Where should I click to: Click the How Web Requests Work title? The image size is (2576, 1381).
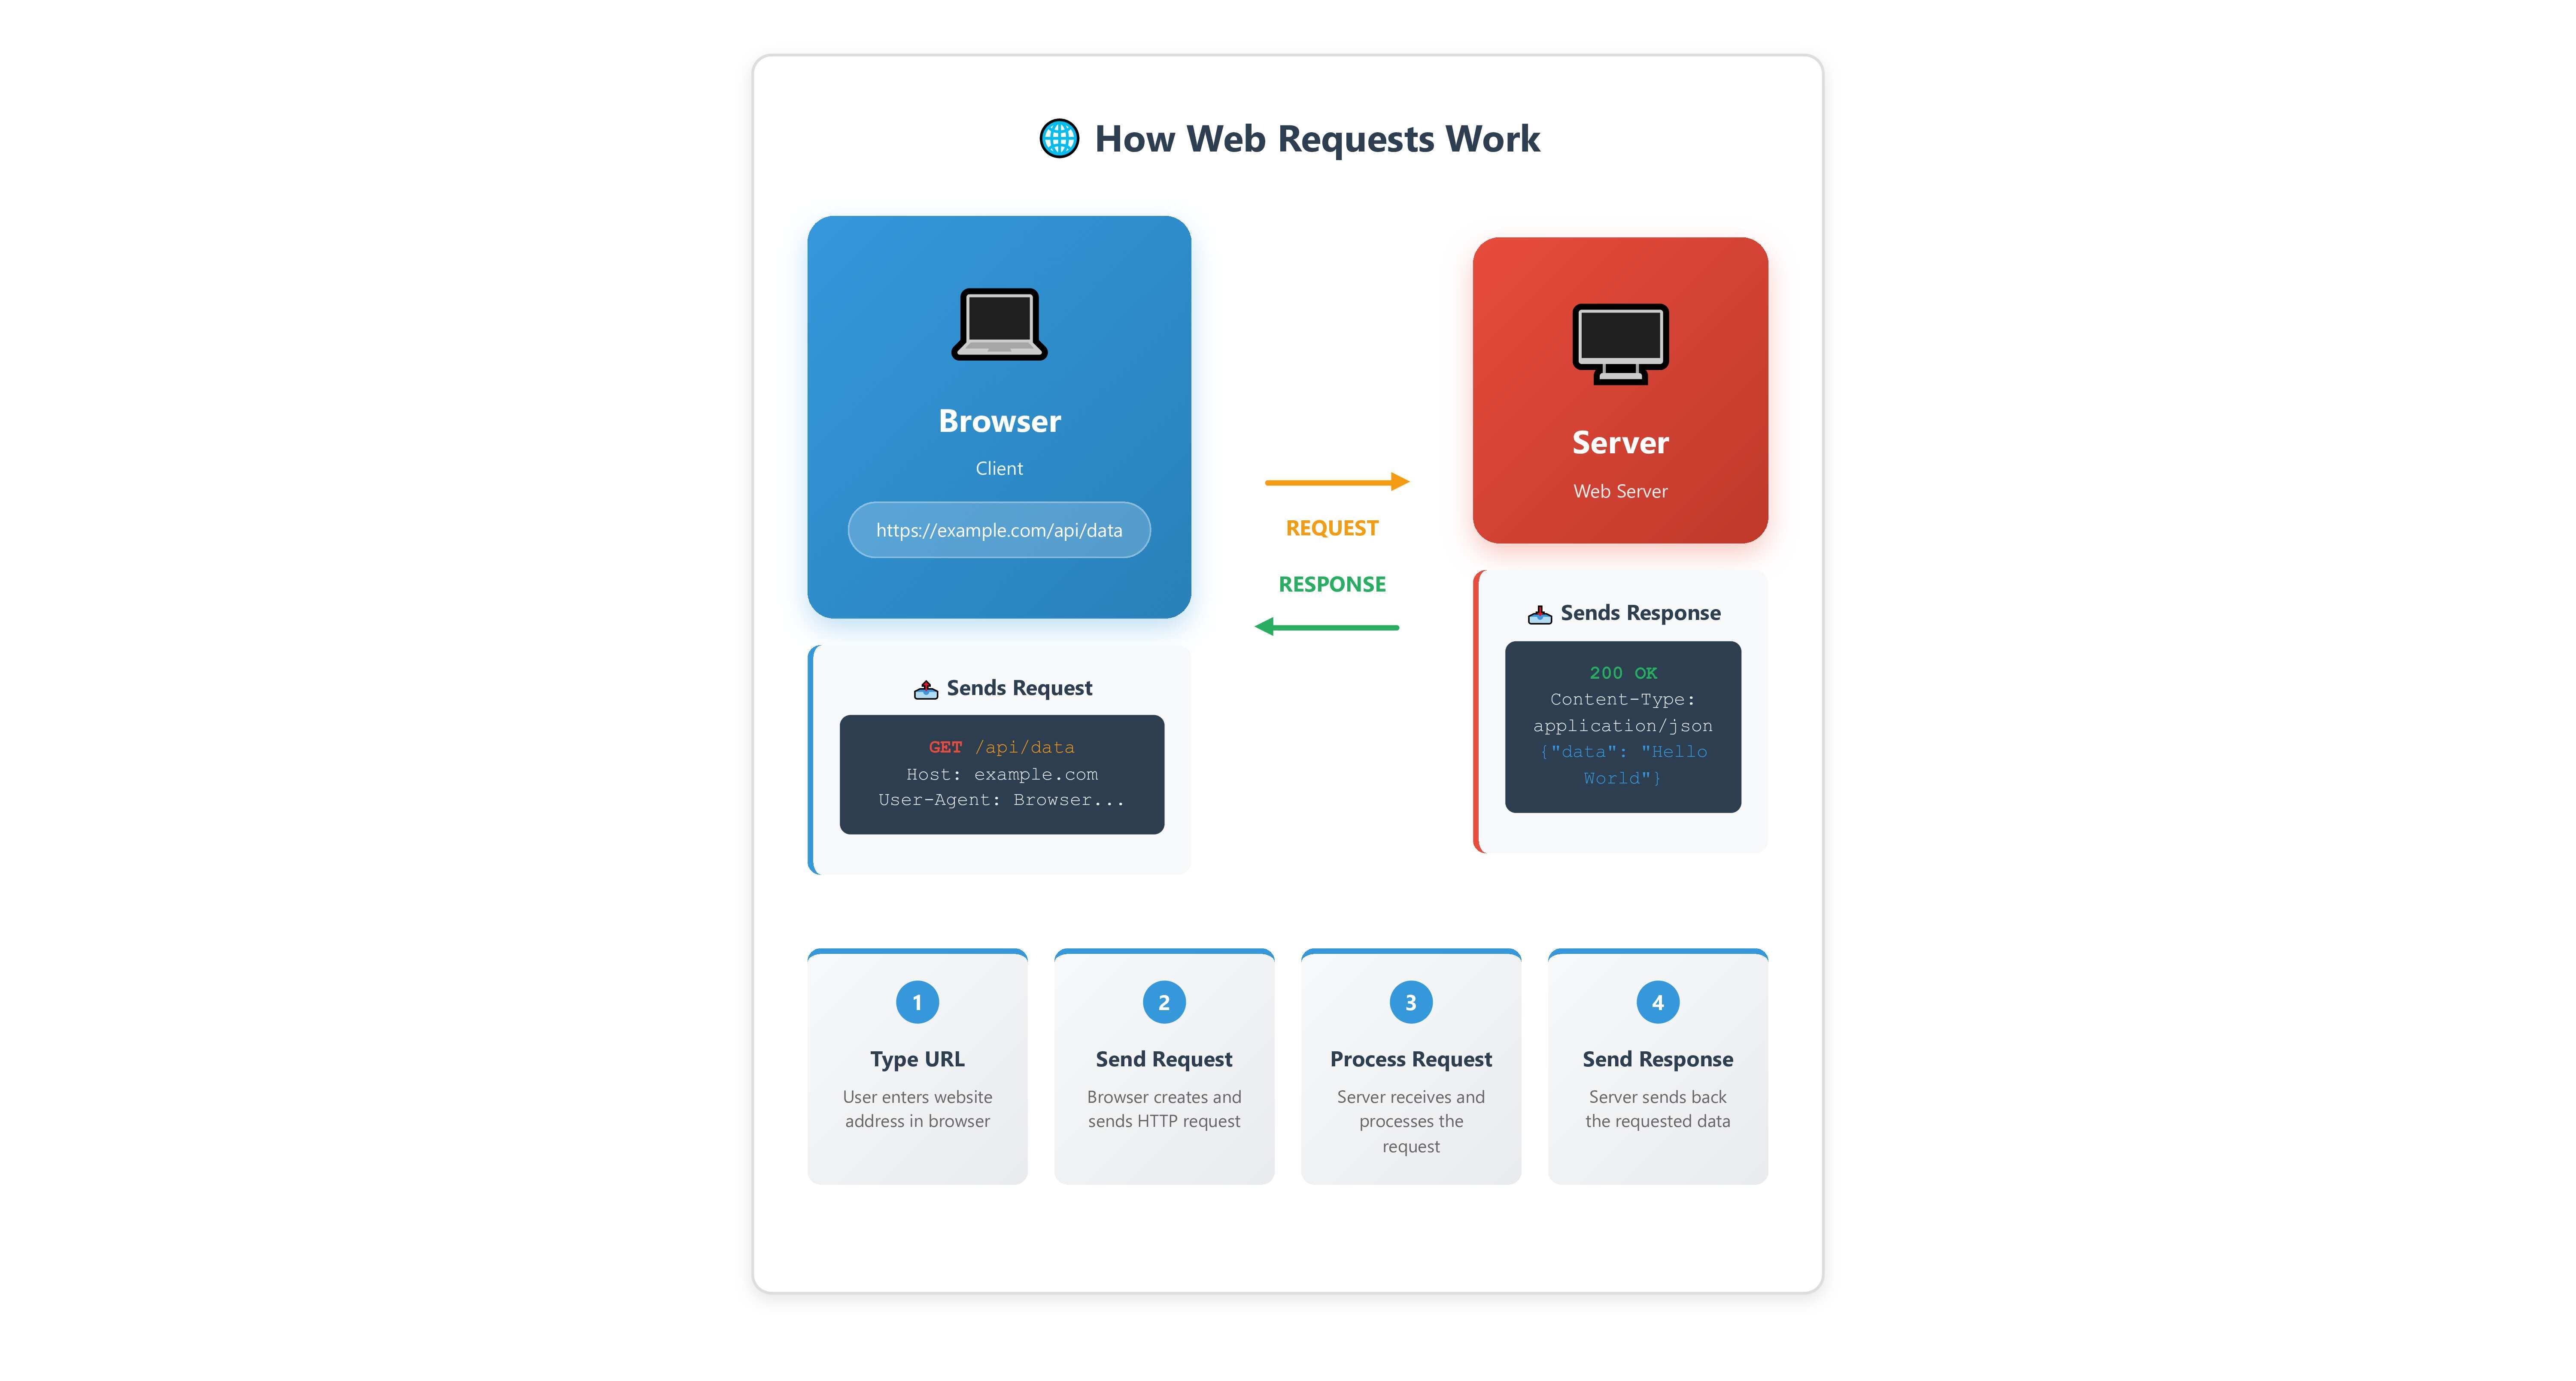click(x=1317, y=139)
